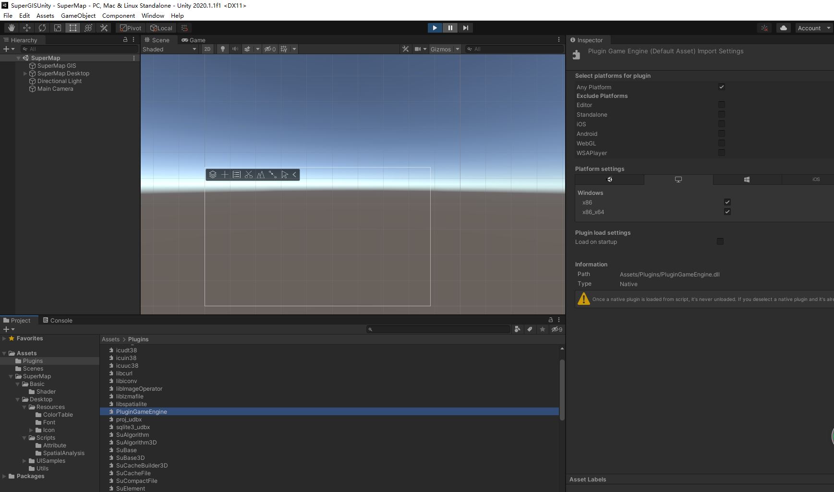Toggle scene audio speaker icon
This screenshot has height=492, width=834.
point(235,49)
